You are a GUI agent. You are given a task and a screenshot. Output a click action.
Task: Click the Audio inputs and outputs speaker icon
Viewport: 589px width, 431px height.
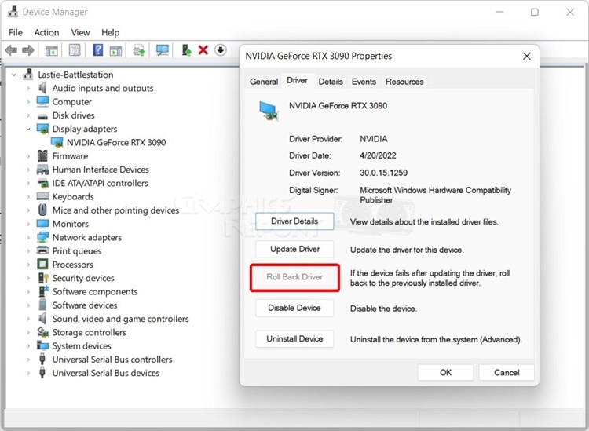pos(42,88)
